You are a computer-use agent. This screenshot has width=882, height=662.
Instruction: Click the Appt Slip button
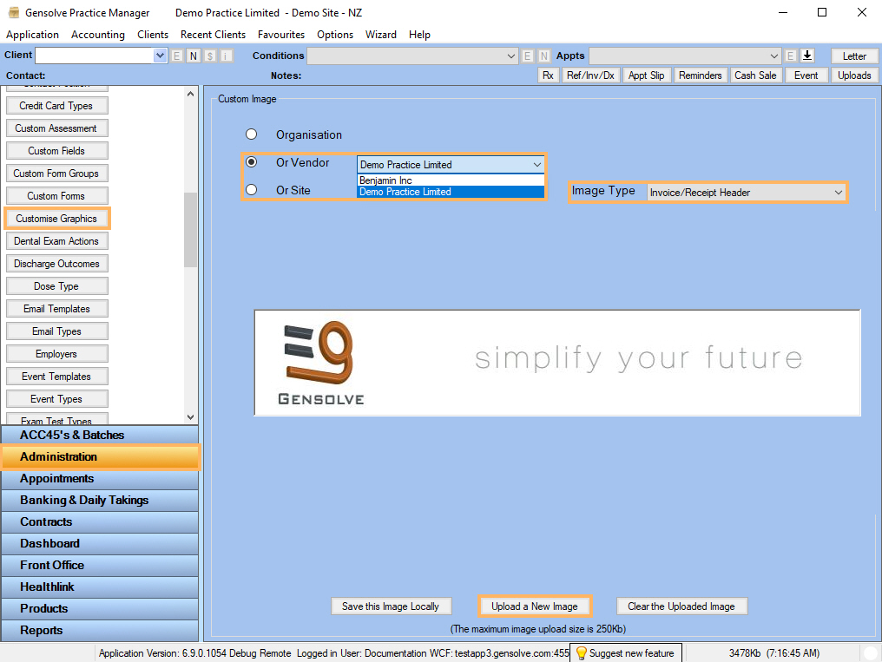tap(647, 75)
